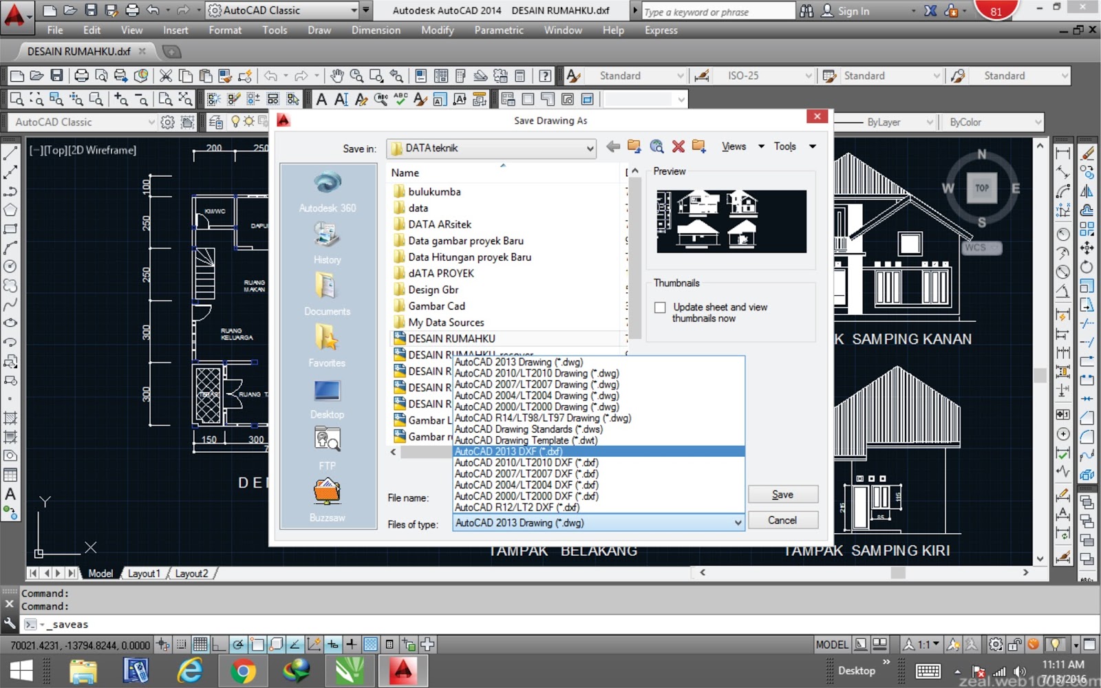Click the TOP face of the ViewCube
1101x688 pixels.
(x=982, y=188)
